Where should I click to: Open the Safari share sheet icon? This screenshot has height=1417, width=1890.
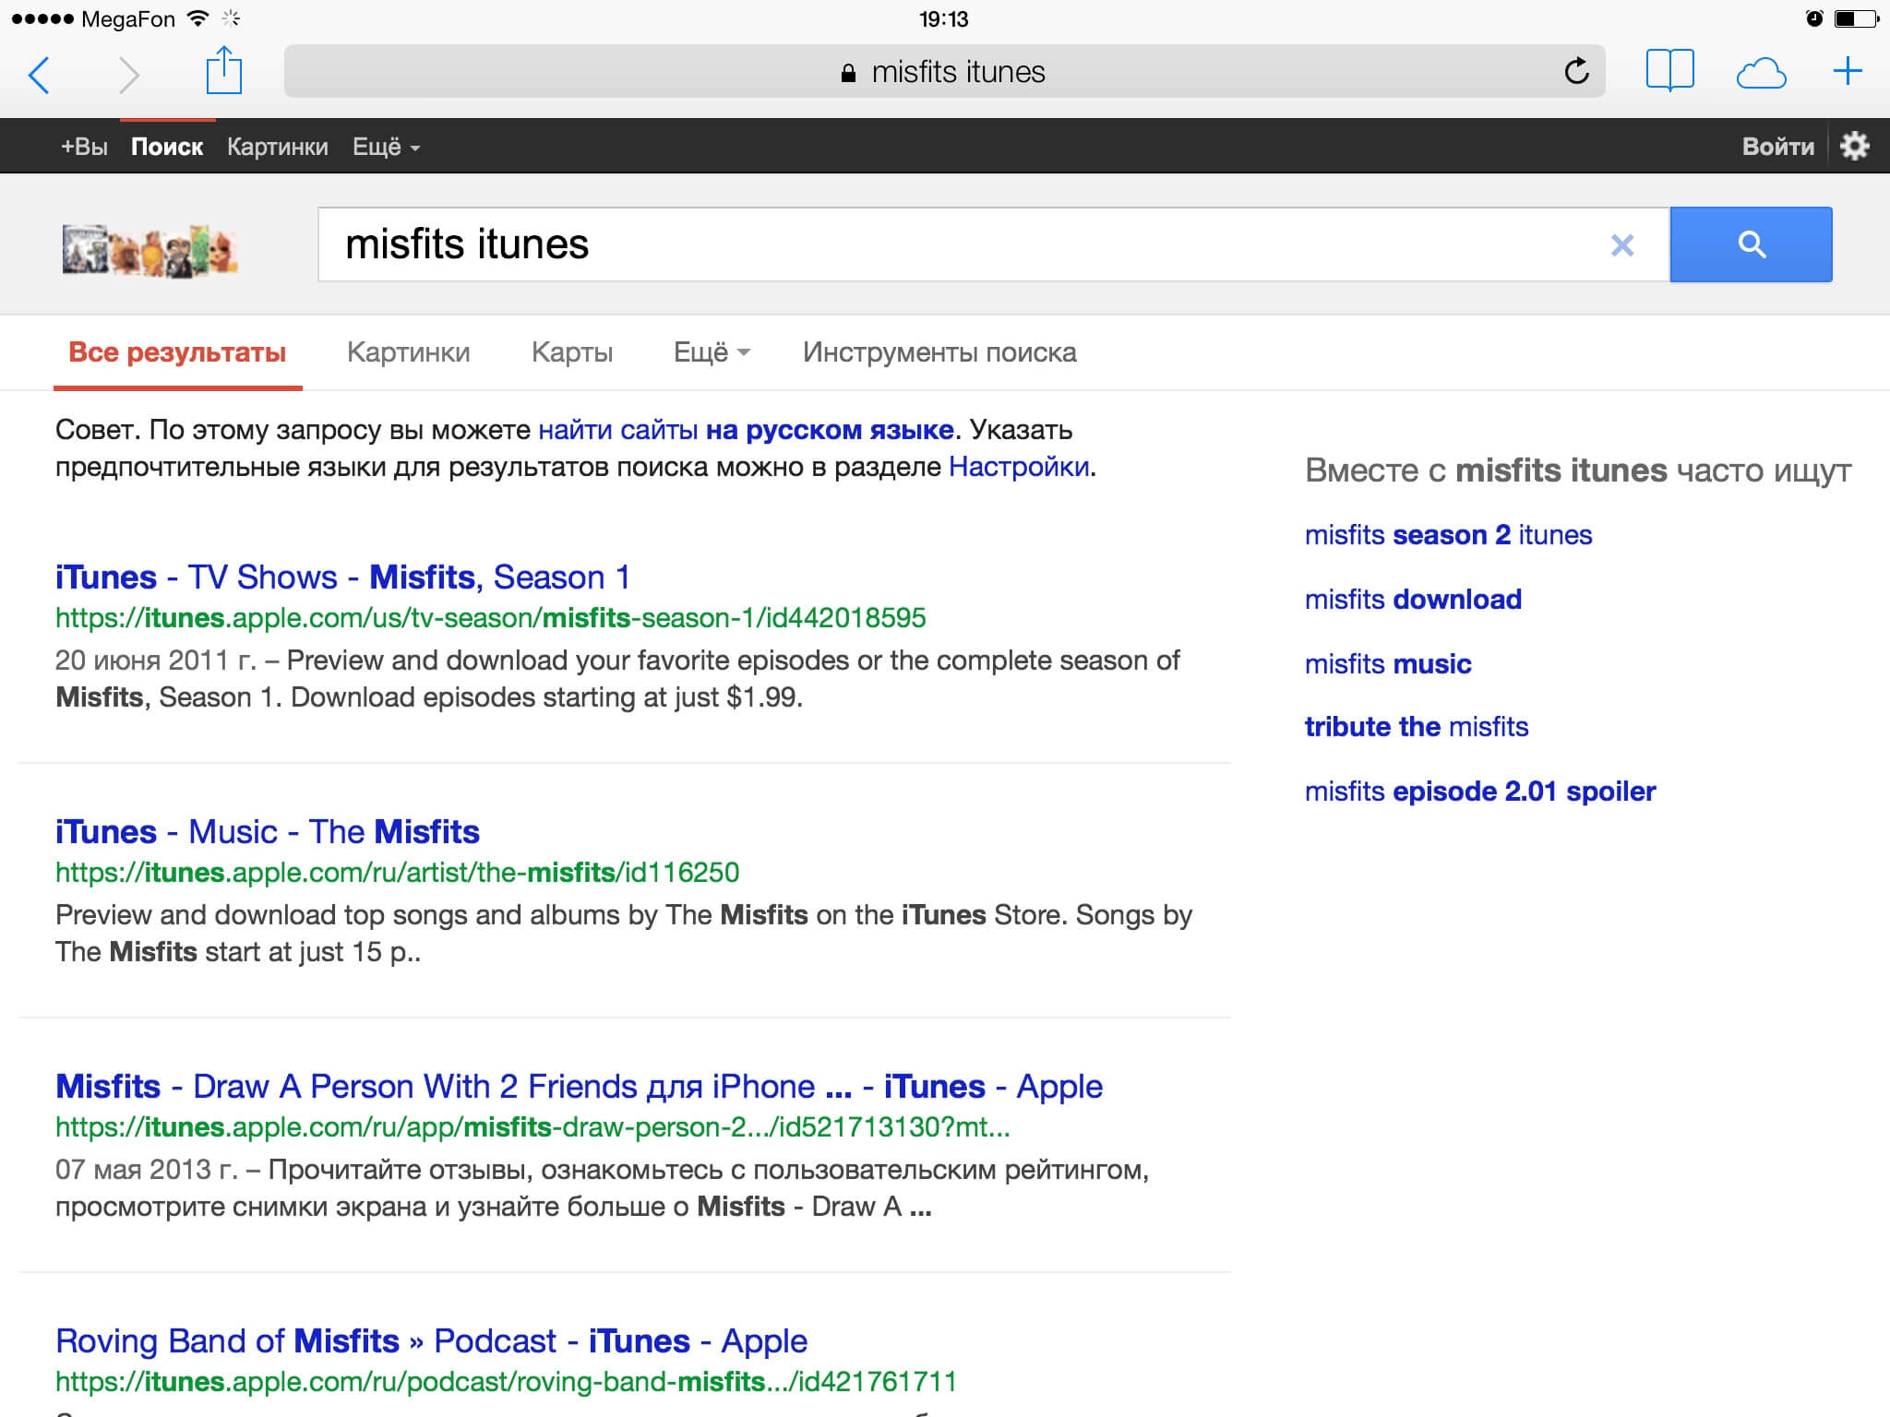pos(223,71)
